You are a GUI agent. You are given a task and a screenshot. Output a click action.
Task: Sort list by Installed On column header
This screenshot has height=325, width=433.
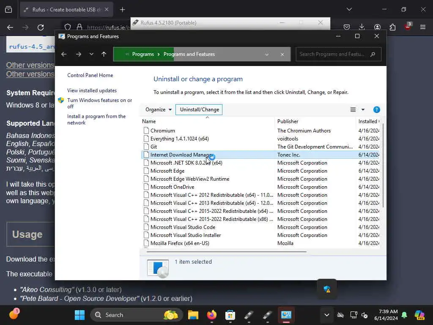click(x=368, y=121)
